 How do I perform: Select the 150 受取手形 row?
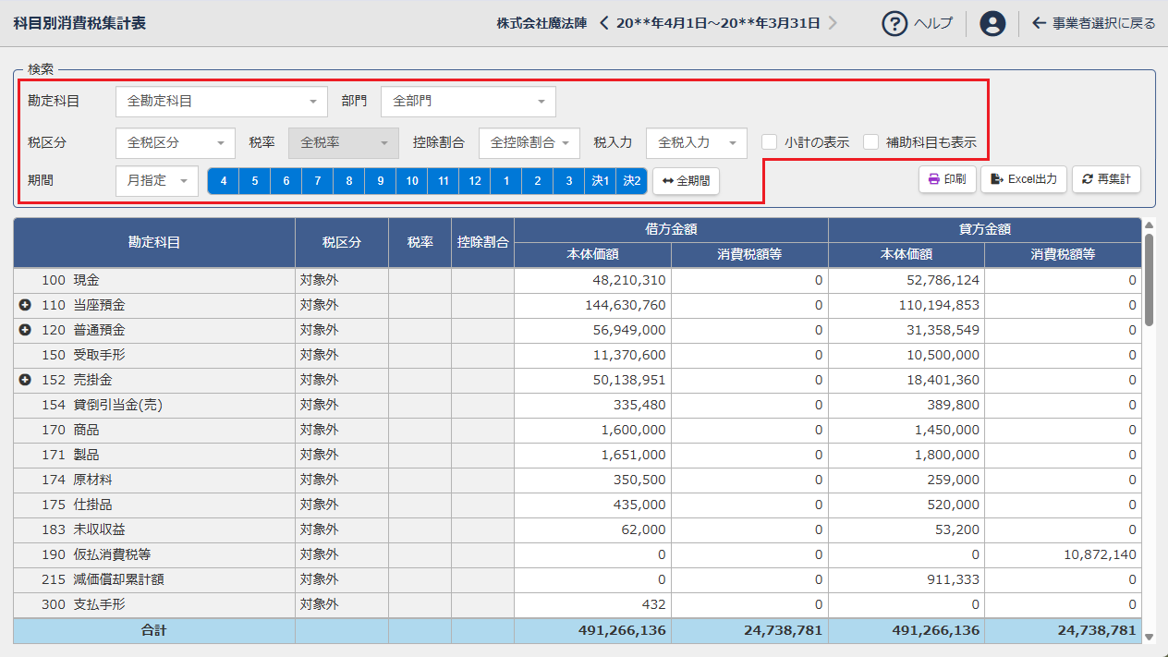[x=578, y=355]
